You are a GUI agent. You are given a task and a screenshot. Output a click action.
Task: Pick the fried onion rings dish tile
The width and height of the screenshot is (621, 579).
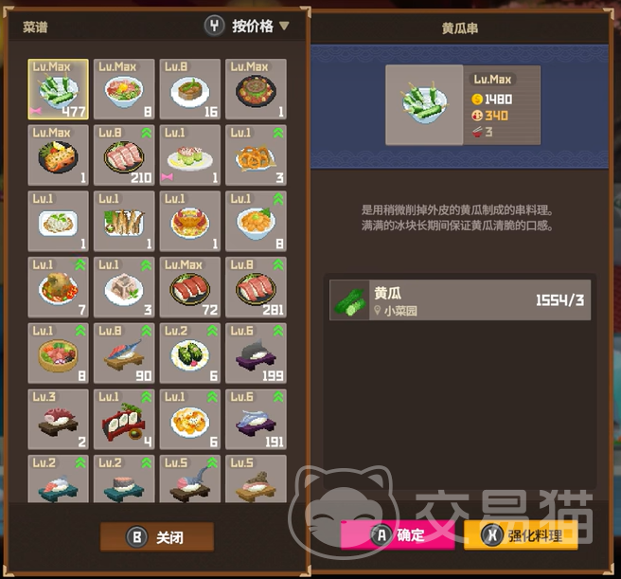pyautogui.click(x=256, y=155)
